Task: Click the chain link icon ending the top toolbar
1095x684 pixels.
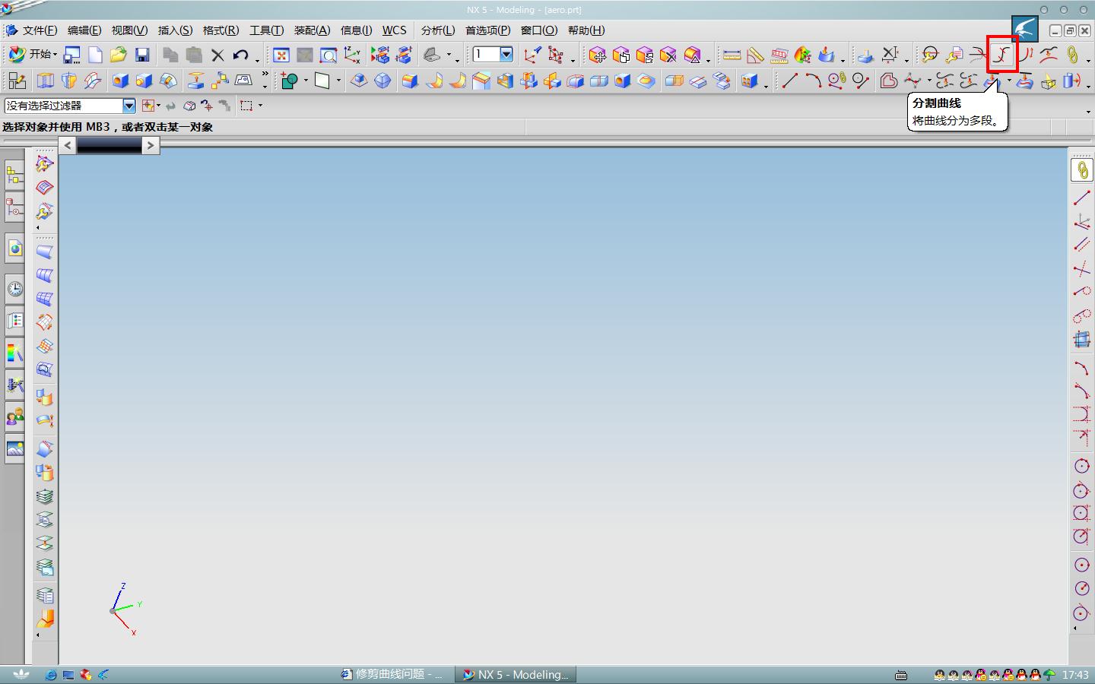Action: click(1072, 55)
